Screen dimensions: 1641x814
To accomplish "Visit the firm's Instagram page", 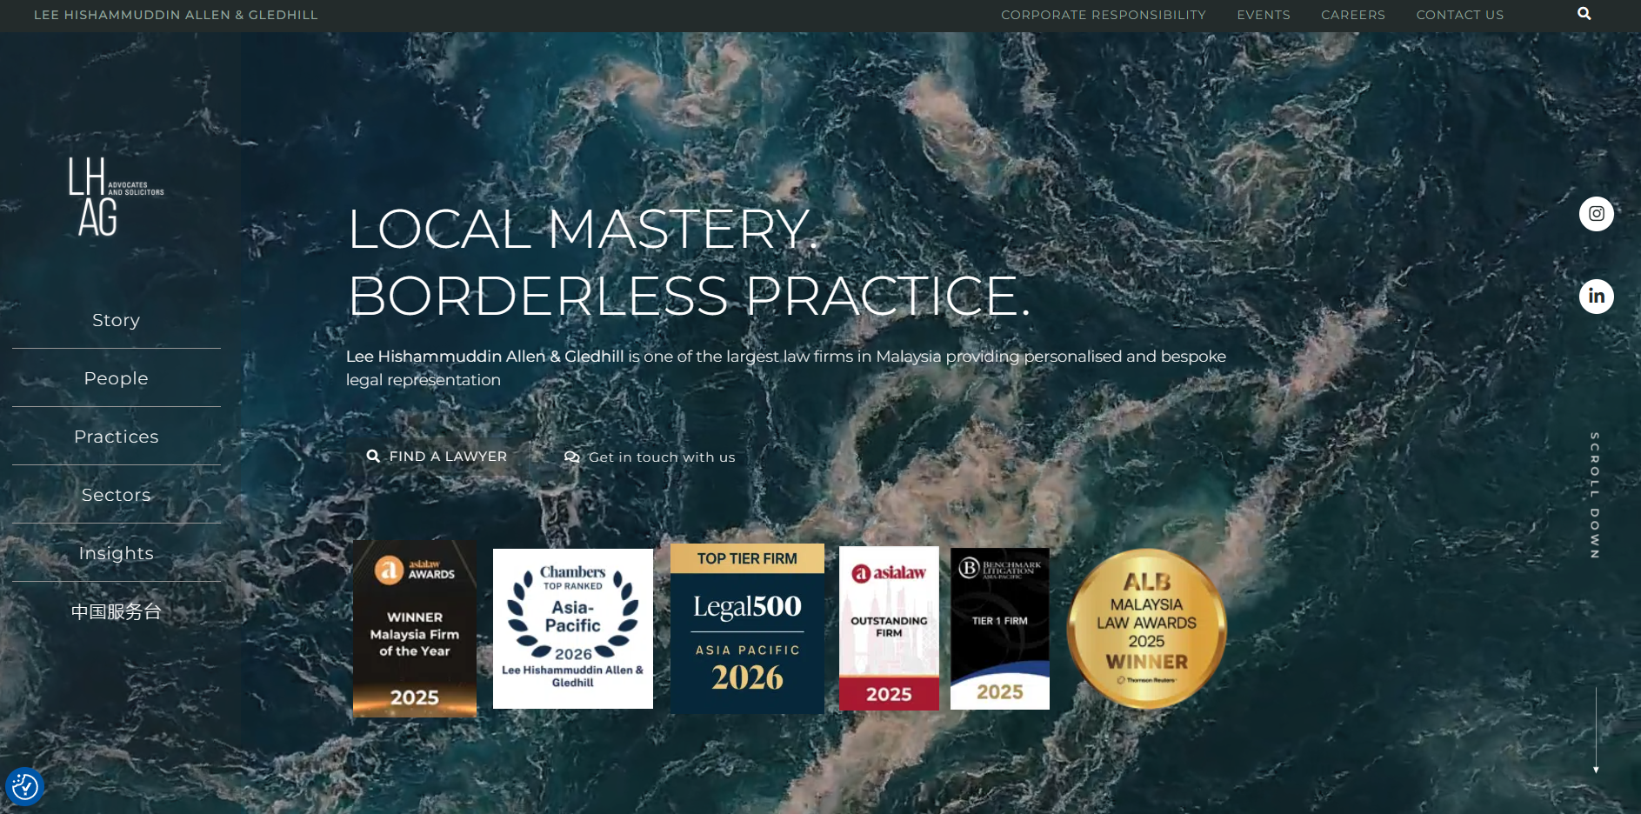I will pyautogui.click(x=1596, y=214).
